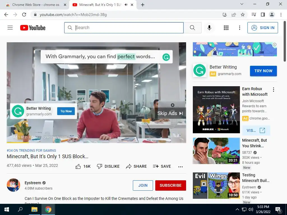287x215 pixels.
Task: Focus the YouTube search field
Action: (124, 28)
